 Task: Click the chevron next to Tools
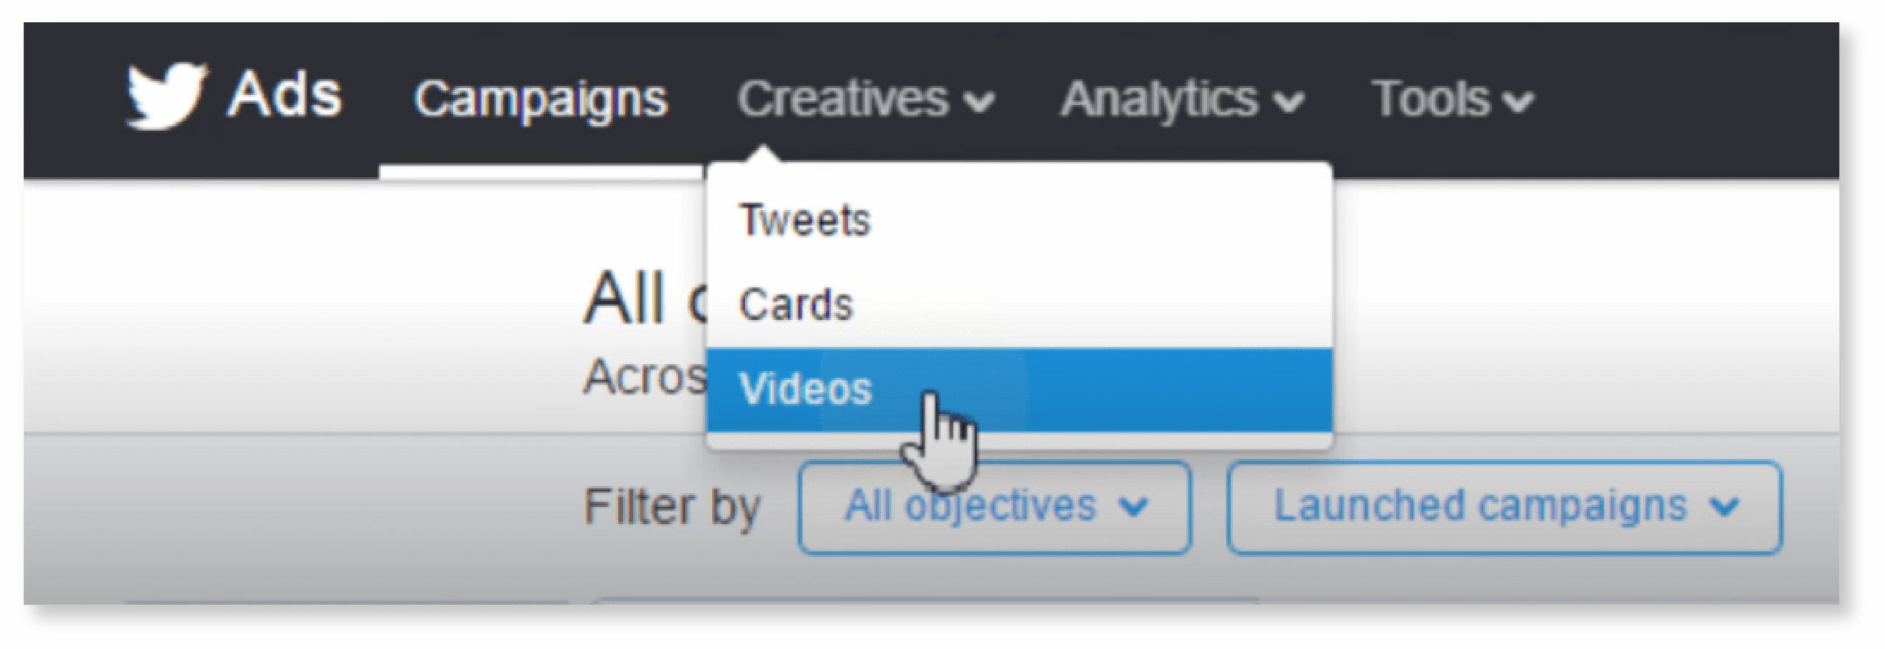[1518, 103]
